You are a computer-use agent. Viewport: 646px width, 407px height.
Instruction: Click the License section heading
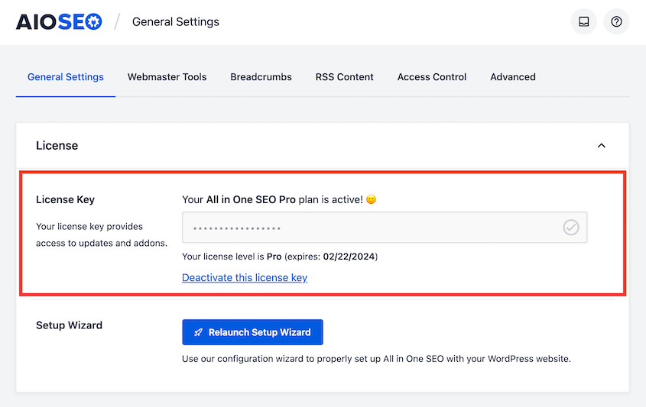click(57, 146)
